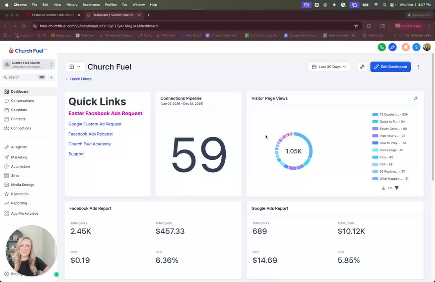435x282 pixels.
Task: Click the browser address bar URL
Action: (99, 26)
